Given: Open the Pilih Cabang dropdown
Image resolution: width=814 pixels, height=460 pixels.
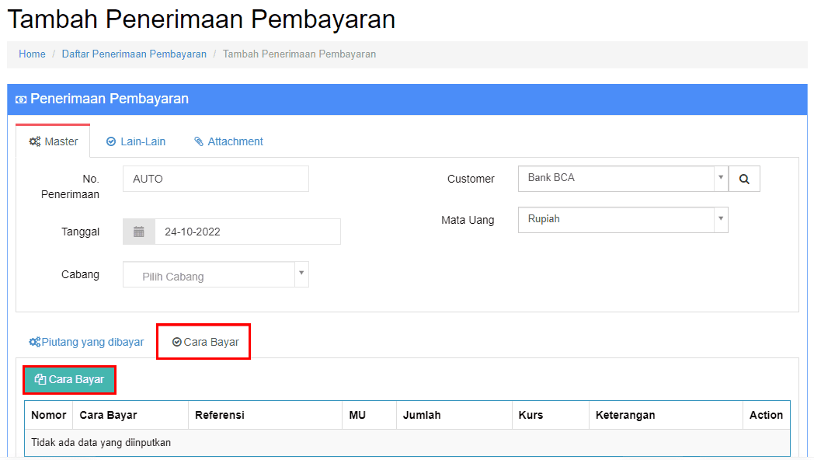Looking at the screenshot, I should [x=216, y=274].
